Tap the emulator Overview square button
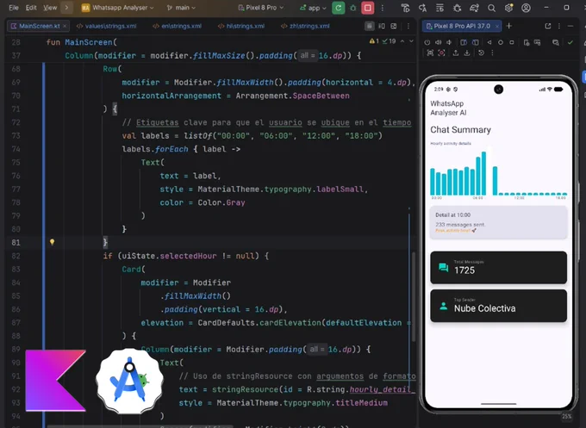The image size is (586, 428). pos(512,42)
